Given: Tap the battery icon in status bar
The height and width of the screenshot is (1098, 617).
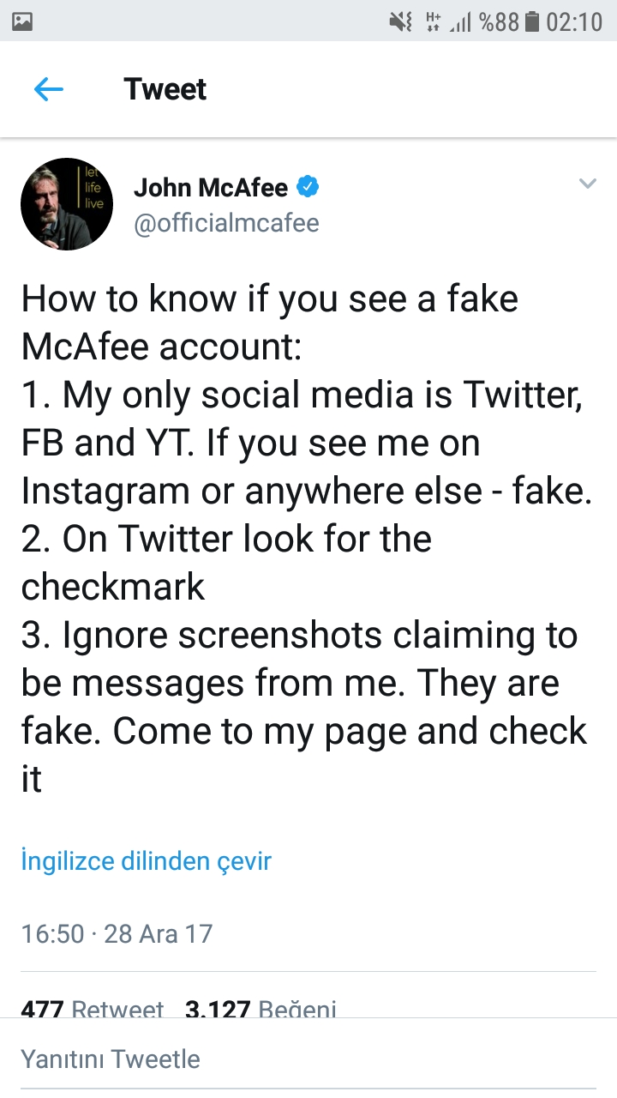Looking at the screenshot, I should point(531,21).
